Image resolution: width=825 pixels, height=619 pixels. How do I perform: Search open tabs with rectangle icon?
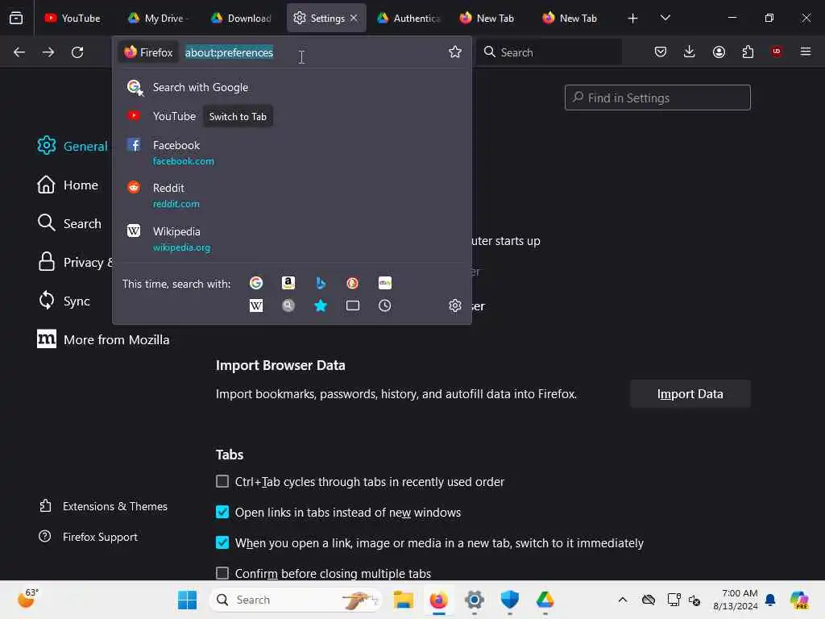point(353,305)
